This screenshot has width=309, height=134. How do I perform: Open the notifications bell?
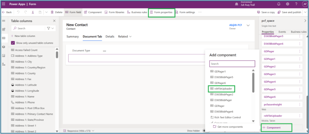click(279, 4)
